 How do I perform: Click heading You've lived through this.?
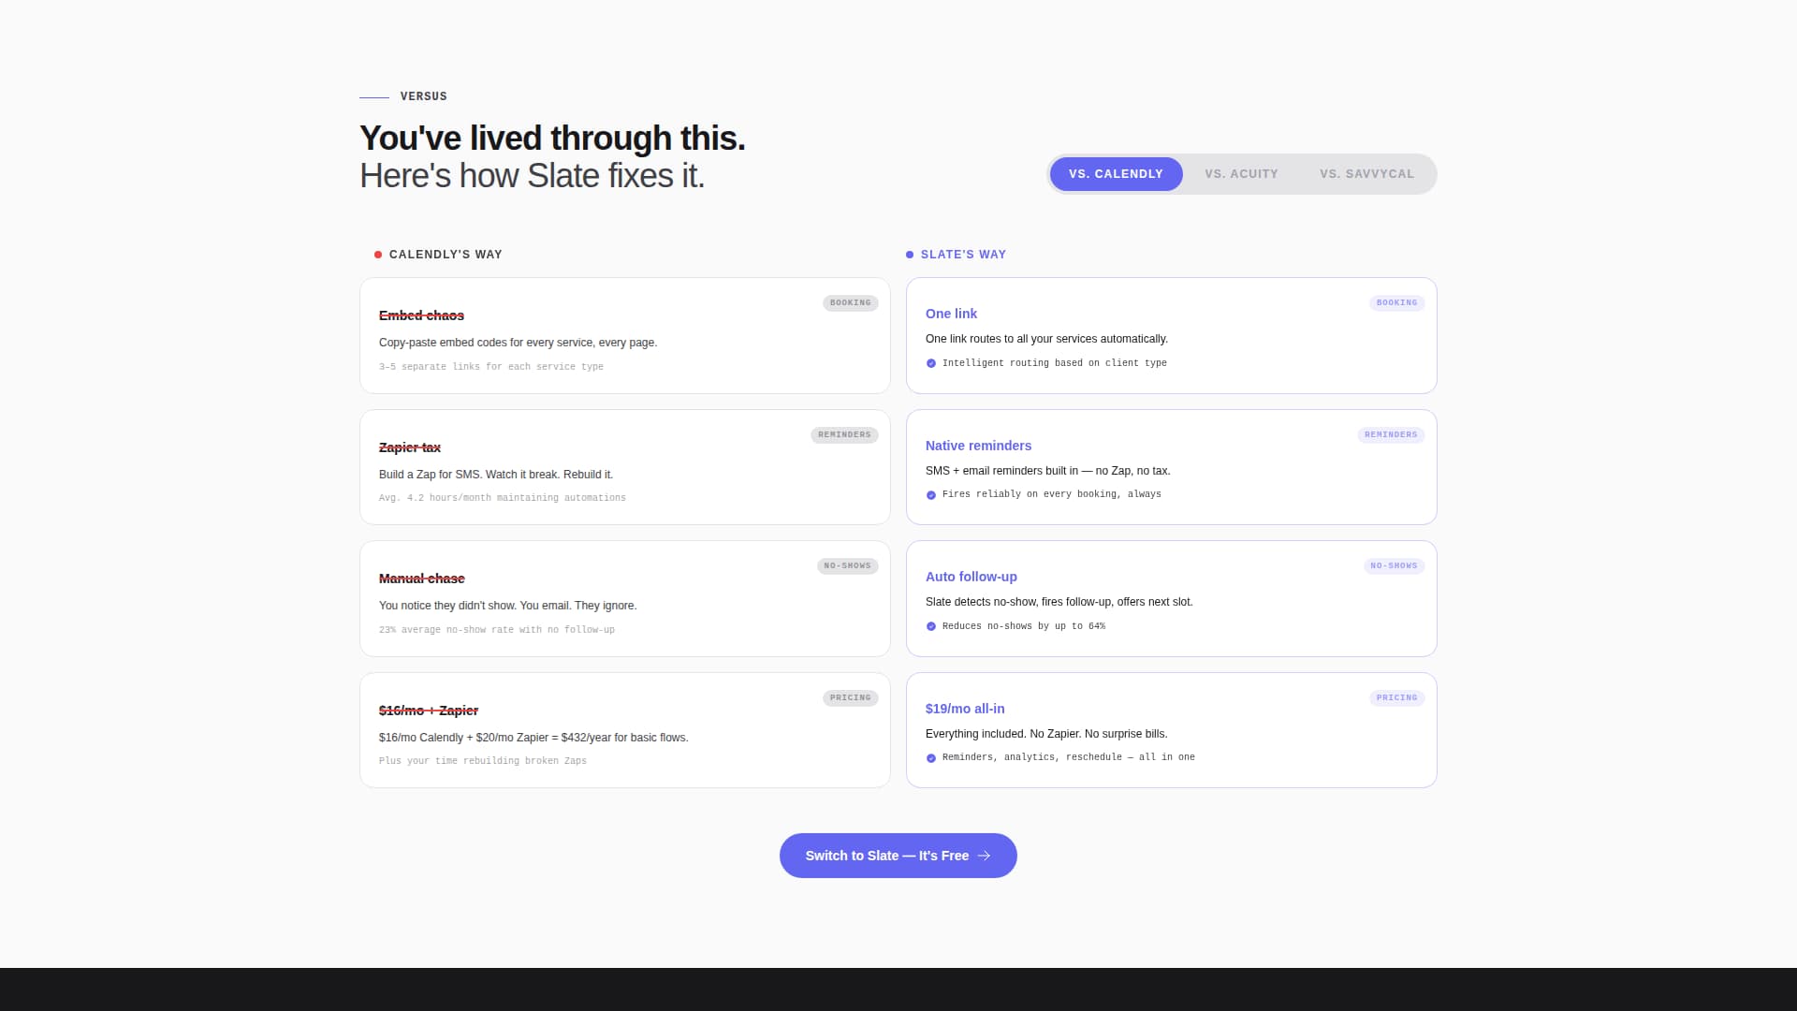[x=552, y=139]
